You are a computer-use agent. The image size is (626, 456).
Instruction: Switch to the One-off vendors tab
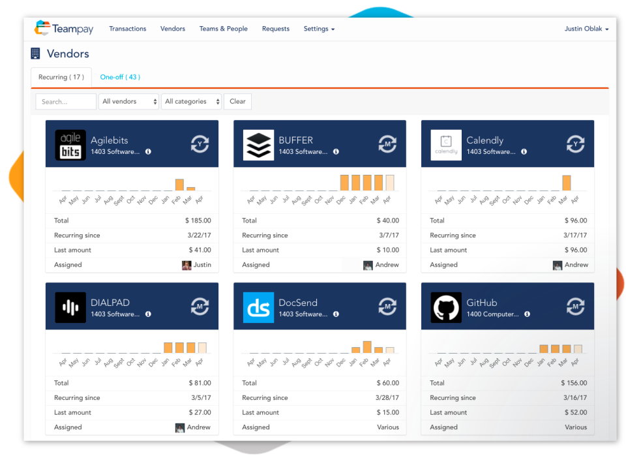click(x=120, y=76)
